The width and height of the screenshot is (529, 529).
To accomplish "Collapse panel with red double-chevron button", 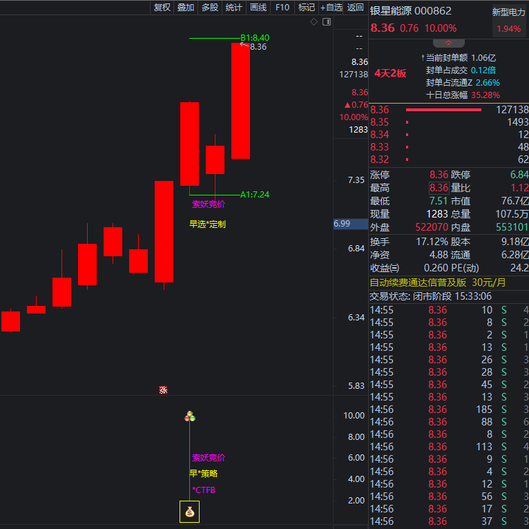I will click(x=449, y=44).
